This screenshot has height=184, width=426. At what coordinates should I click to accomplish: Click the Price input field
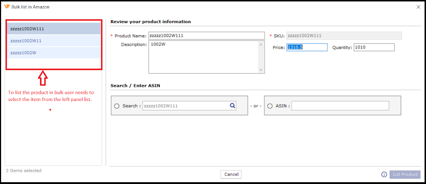[307, 47]
